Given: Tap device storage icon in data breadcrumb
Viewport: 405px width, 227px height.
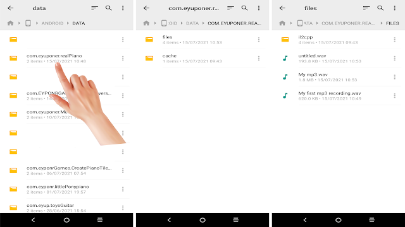Looking at the screenshot, I should click(28, 23).
